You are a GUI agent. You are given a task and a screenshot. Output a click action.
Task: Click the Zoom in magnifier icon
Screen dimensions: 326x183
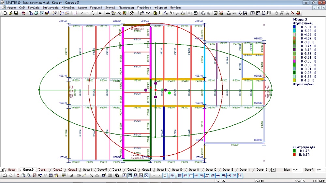(23, 175)
